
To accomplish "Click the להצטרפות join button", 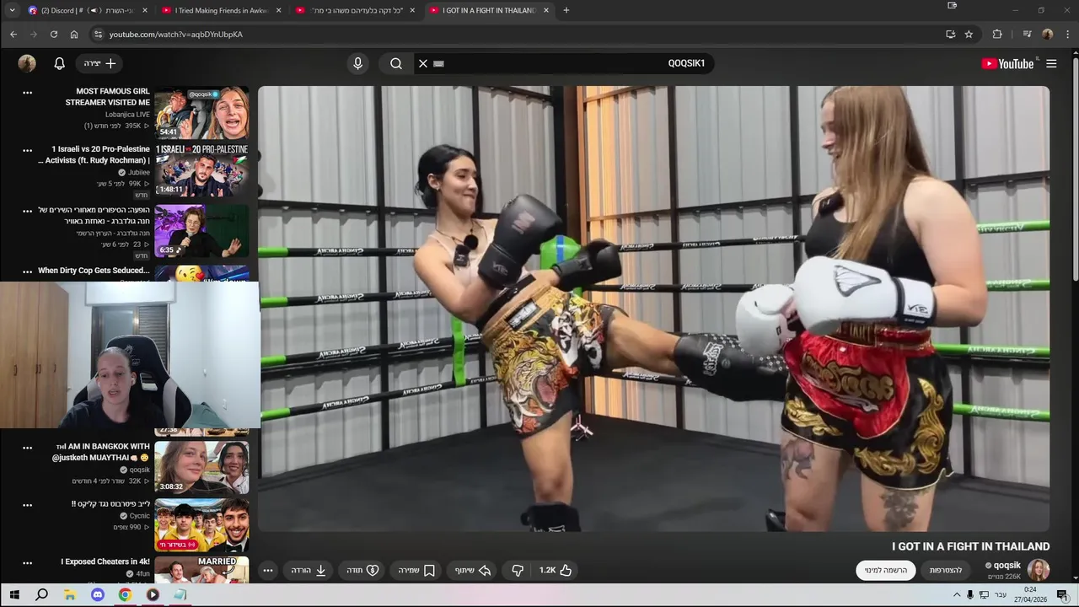I will [x=946, y=570].
